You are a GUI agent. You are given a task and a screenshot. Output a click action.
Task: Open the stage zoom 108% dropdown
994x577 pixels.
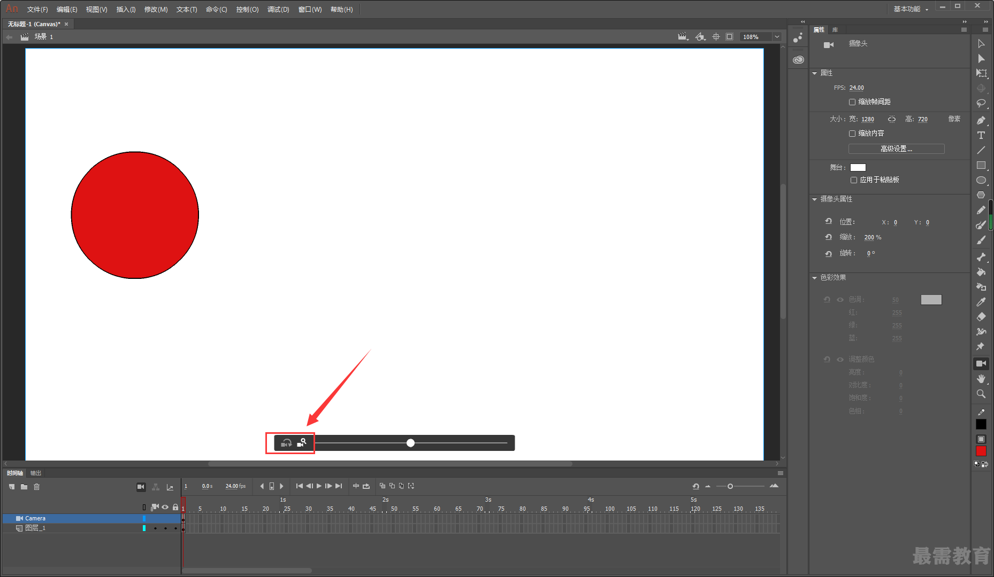[x=777, y=37]
